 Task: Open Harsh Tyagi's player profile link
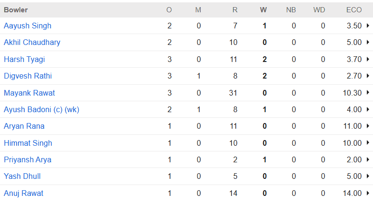click(24, 59)
